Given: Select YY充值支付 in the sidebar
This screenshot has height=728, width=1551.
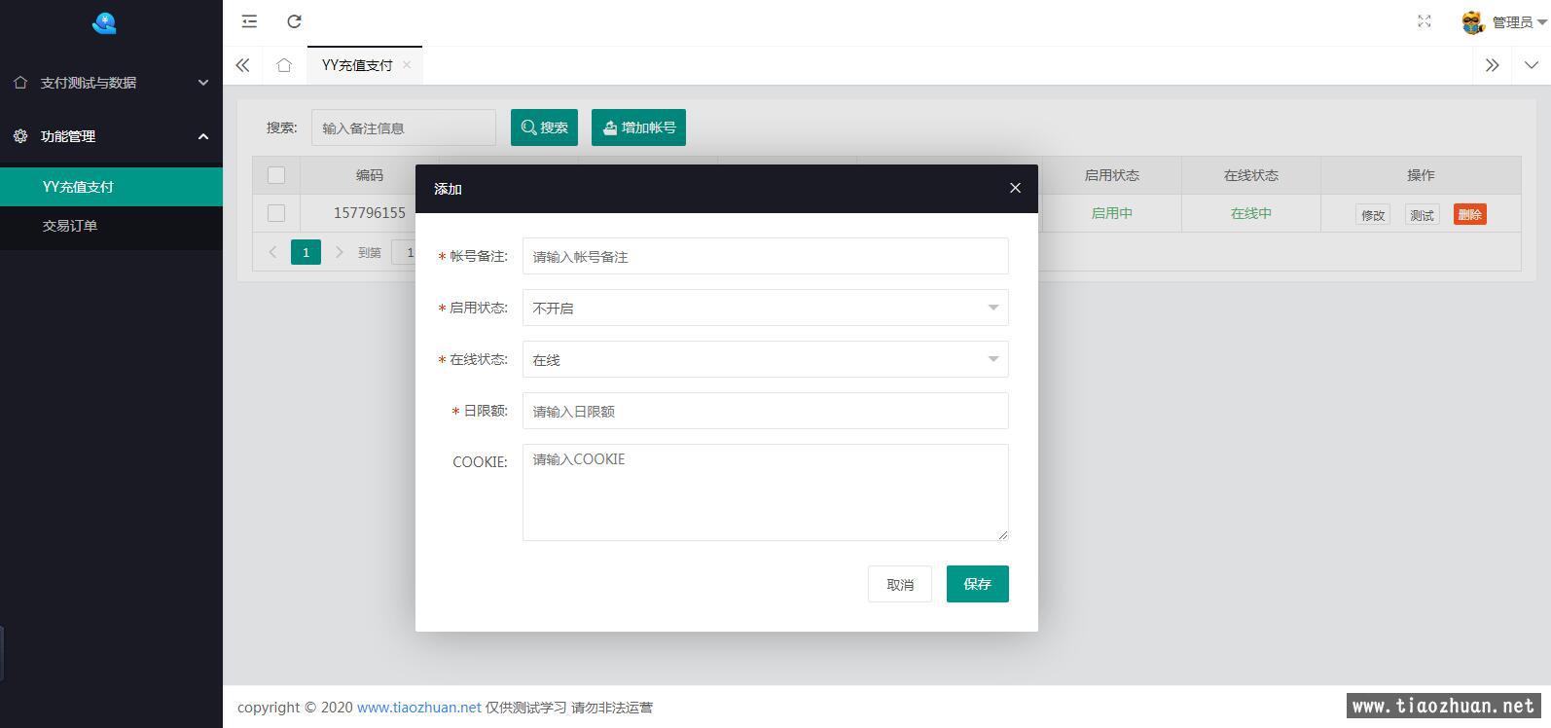Looking at the screenshot, I should coord(78,187).
